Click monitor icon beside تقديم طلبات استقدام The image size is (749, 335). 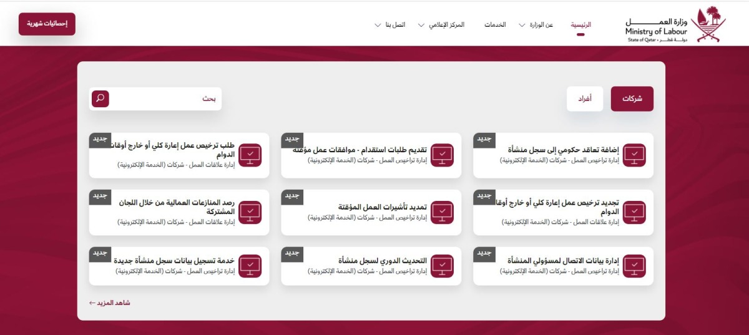(442, 155)
